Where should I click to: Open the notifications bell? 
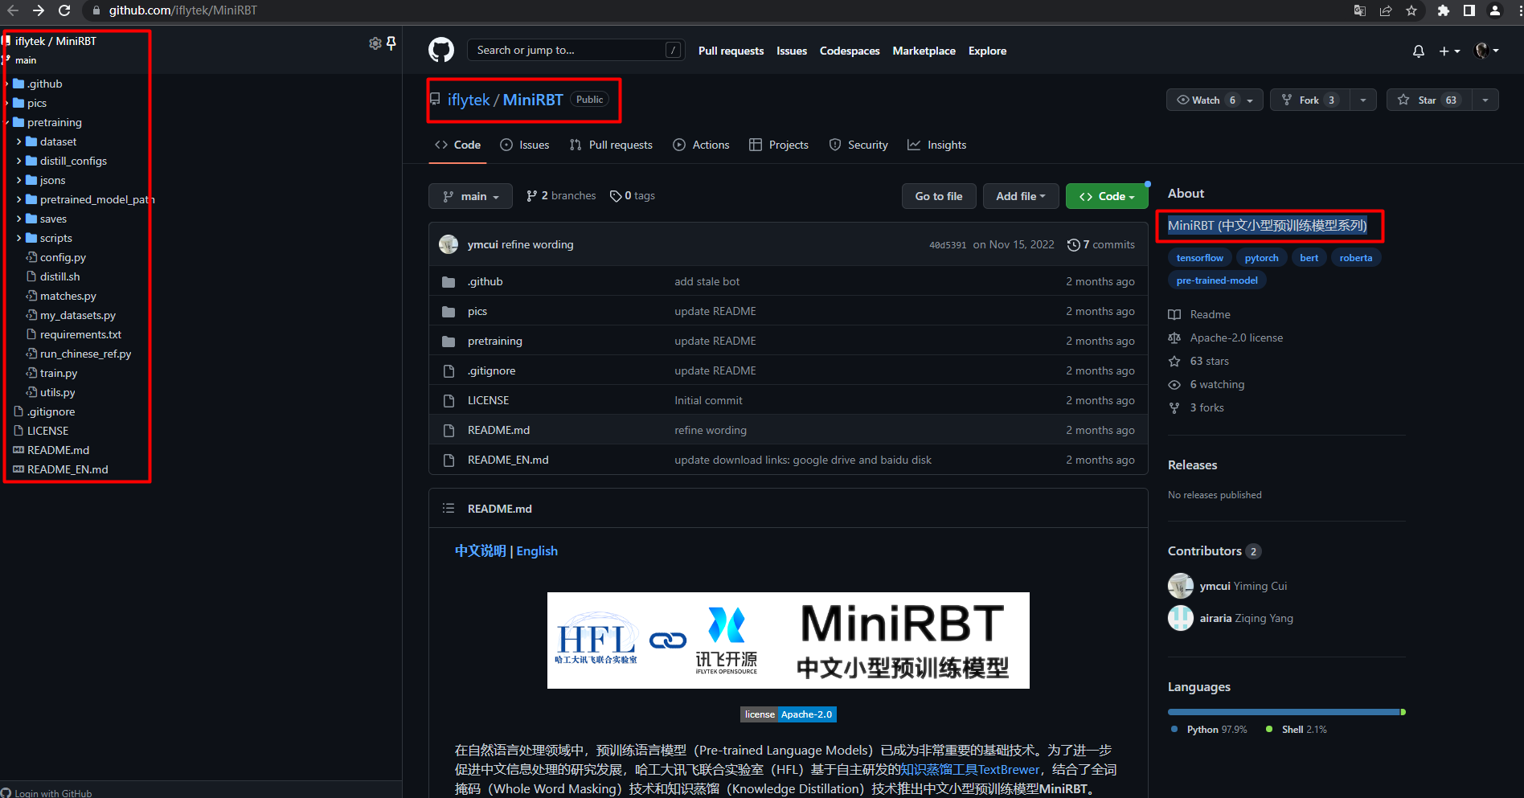click(1419, 51)
